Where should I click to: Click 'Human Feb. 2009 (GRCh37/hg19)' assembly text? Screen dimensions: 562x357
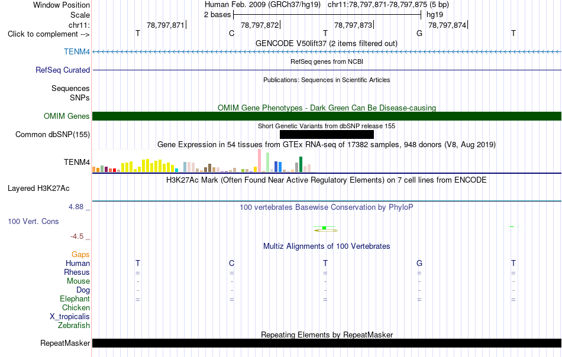pos(262,5)
